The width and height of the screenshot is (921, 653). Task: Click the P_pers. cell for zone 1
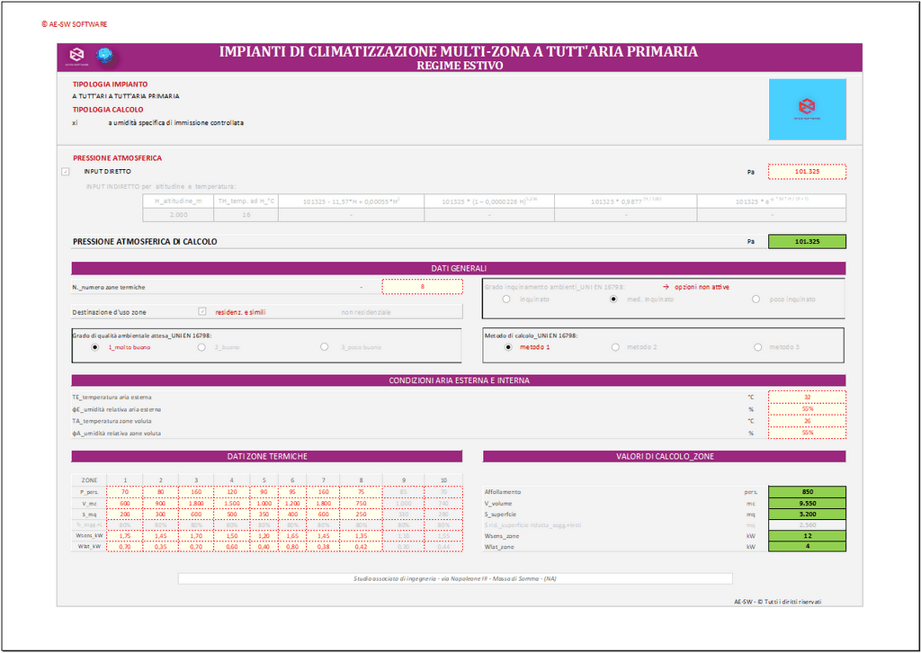click(x=124, y=492)
